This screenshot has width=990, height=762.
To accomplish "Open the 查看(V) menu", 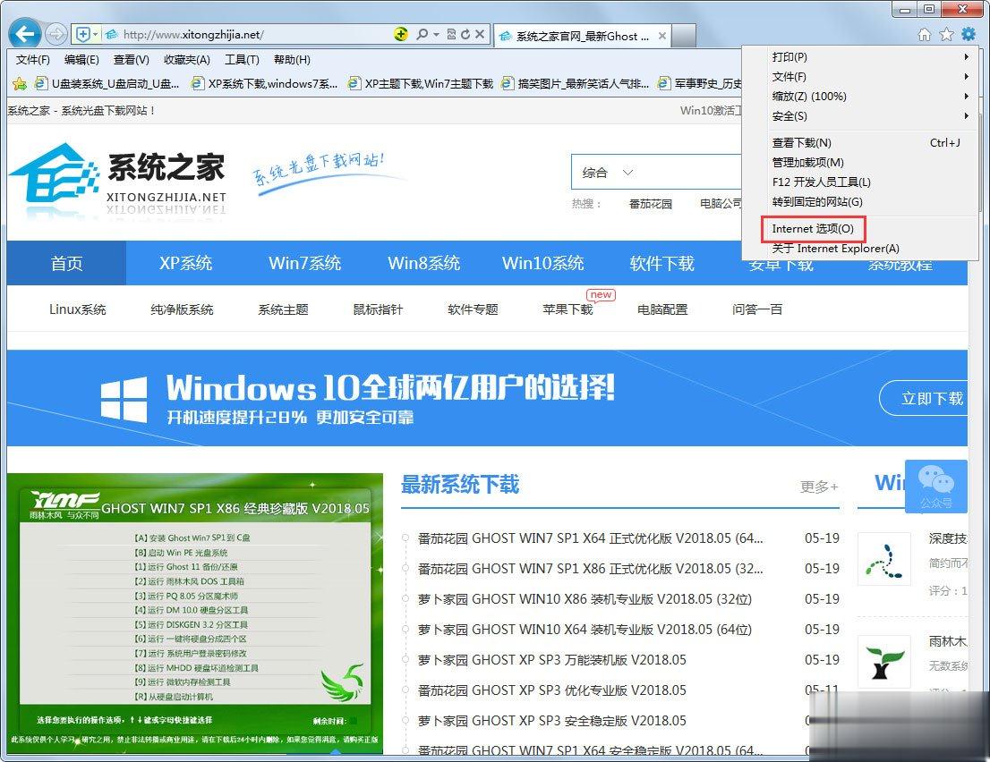I will pyautogui.click(x=132, y=60).
